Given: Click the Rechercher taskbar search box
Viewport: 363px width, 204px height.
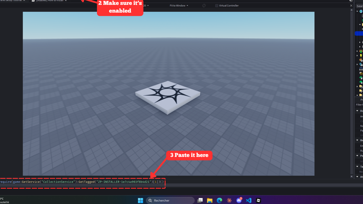Looking at the screenshot, I should tap(170, 200).
